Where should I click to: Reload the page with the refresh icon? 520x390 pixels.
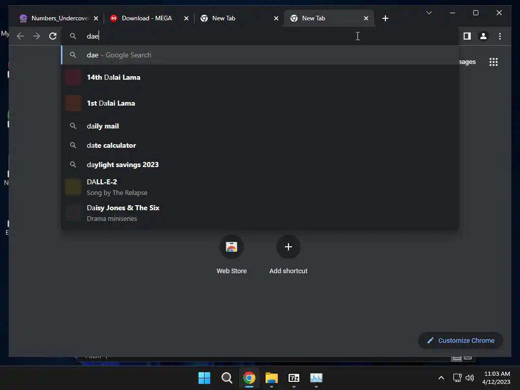click(x=53, y=36)
